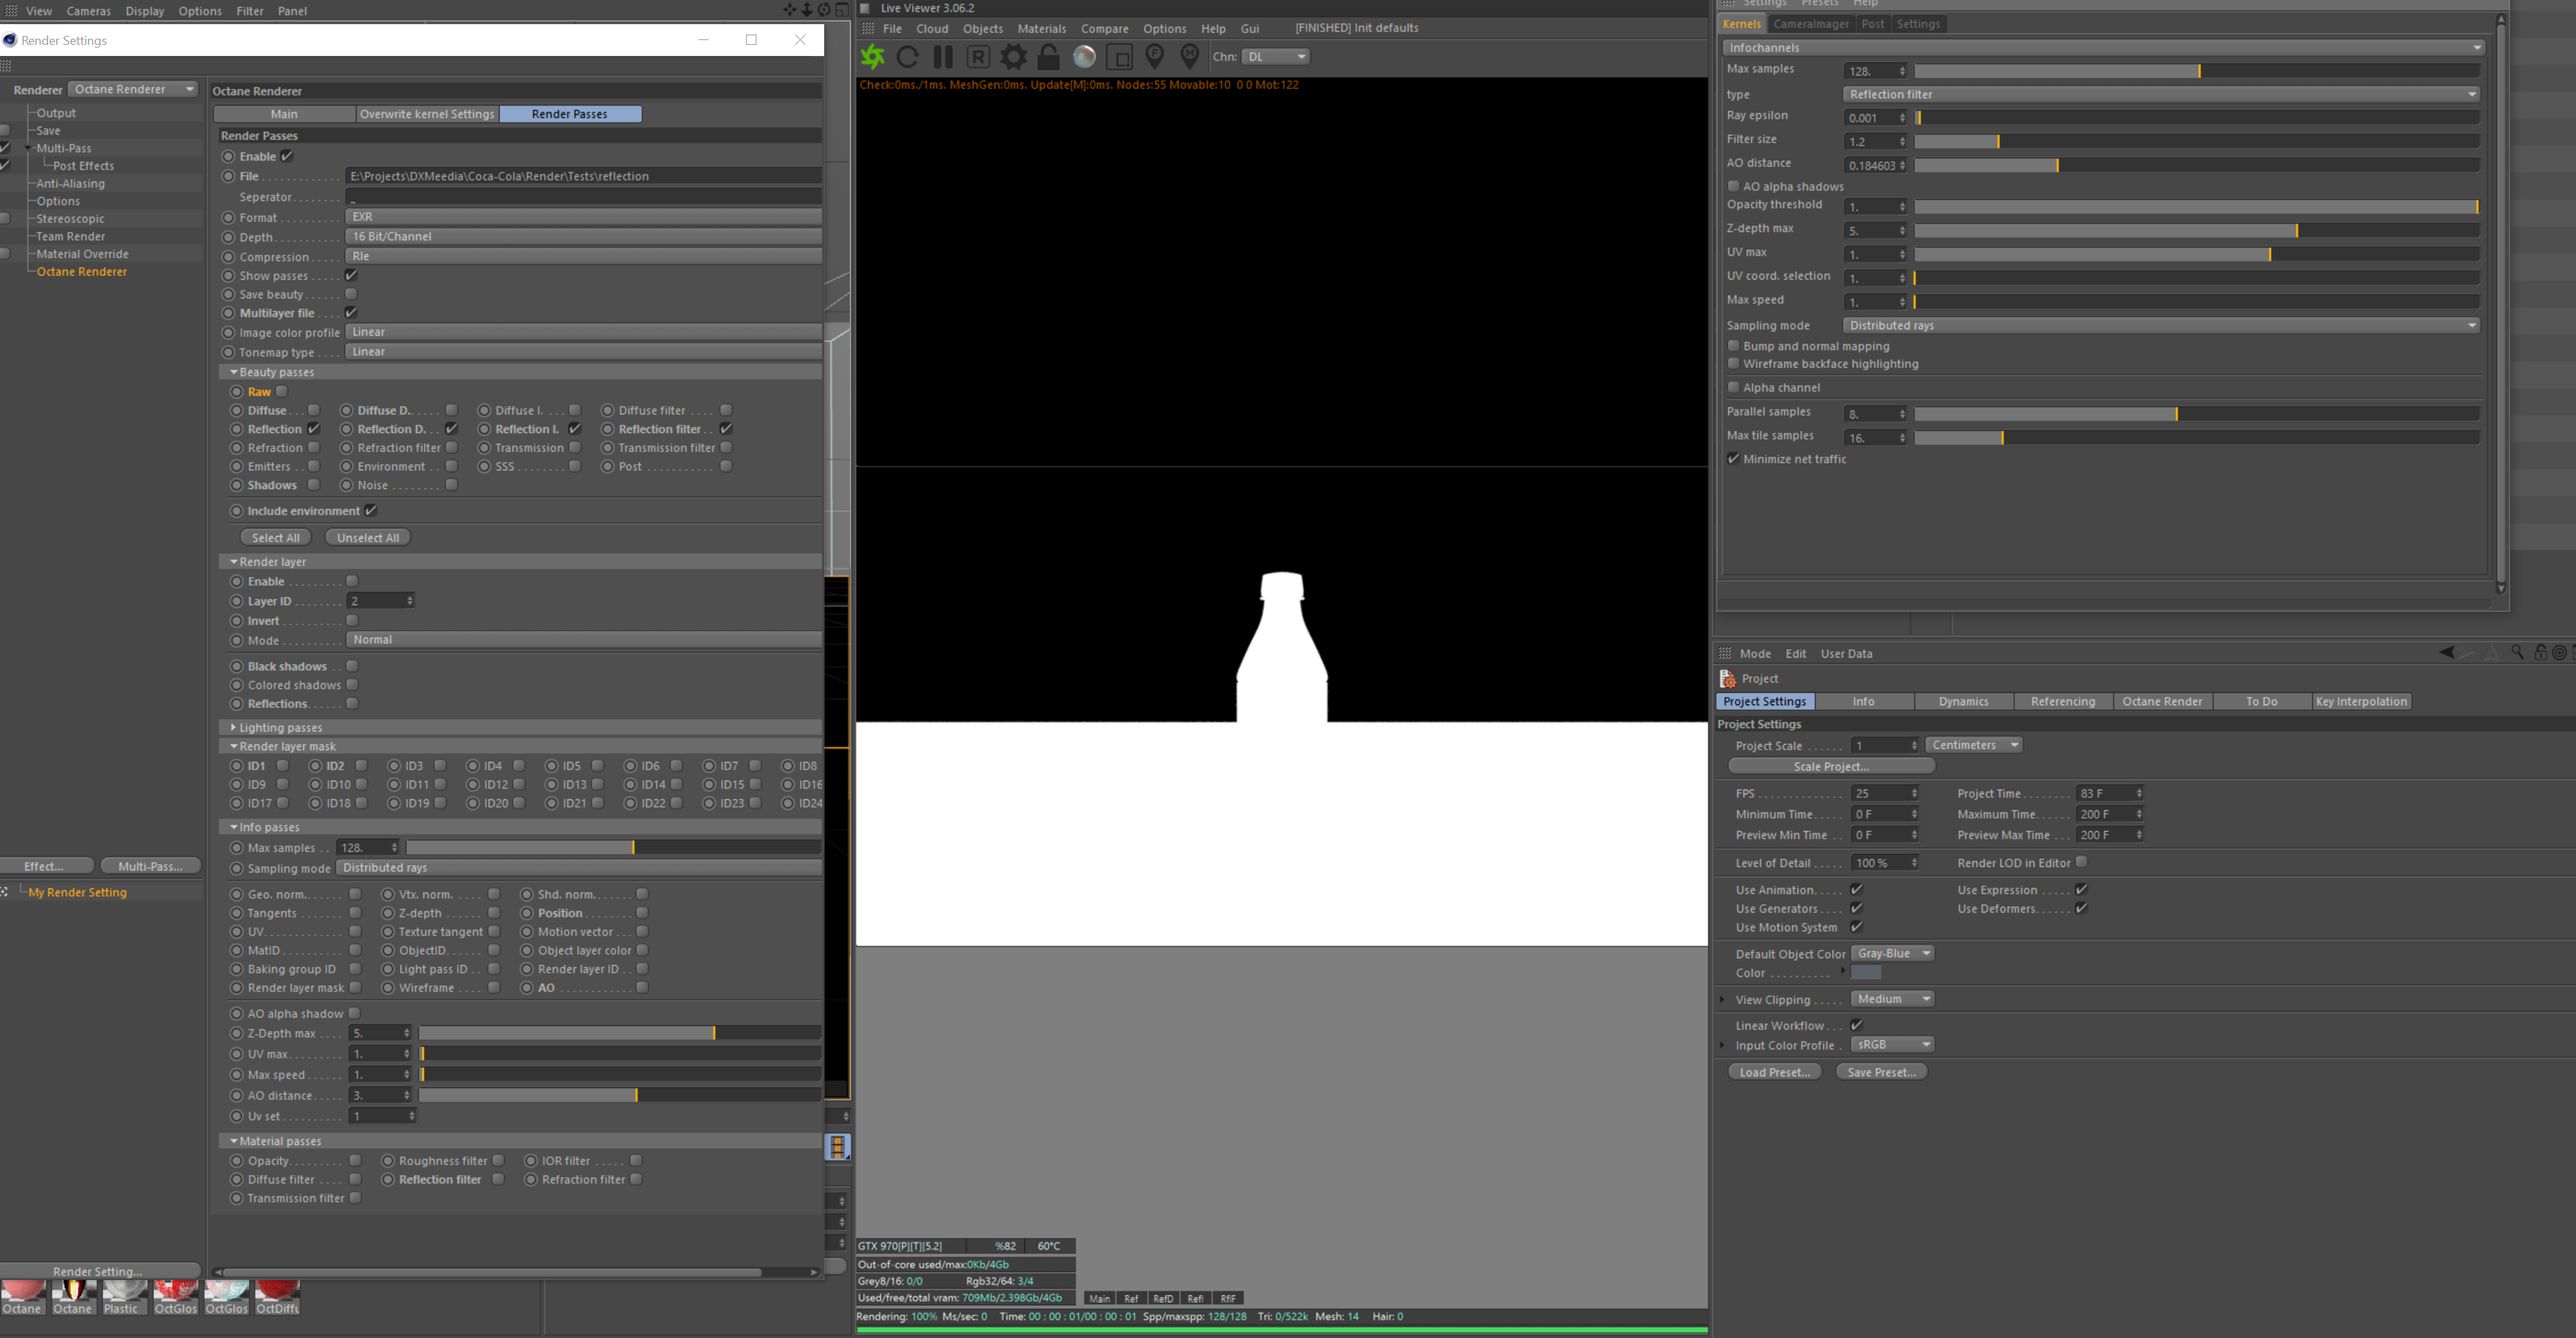This screenshot has height=1338, width=2576.
Task: Restart render with the circular arrow icon
Action: pyautogui.click(x=908, y=57)
